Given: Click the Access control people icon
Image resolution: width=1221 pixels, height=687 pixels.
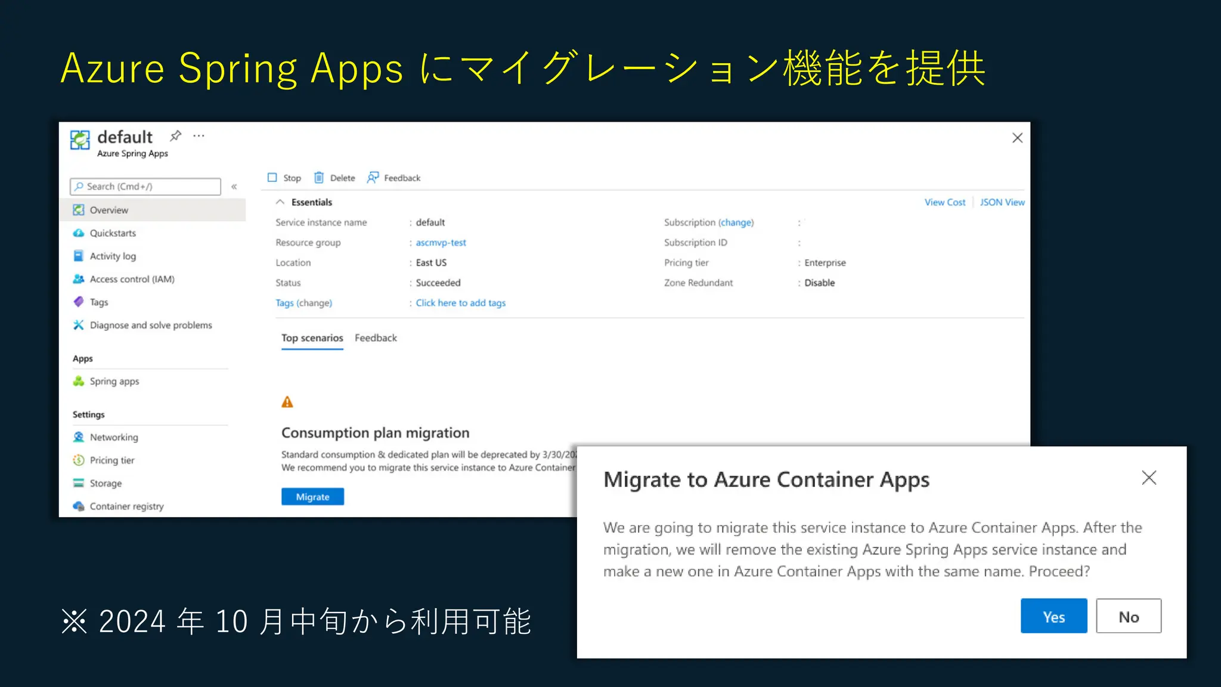Looking at the screenshot, I should (x=78, y=279).
